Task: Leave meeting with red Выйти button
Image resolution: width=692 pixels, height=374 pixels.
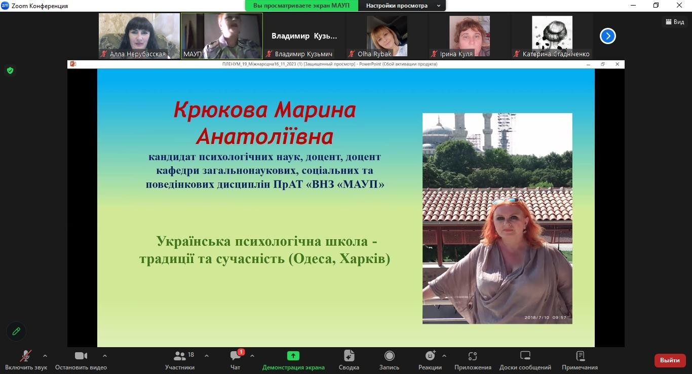Action: click(670, 360)
